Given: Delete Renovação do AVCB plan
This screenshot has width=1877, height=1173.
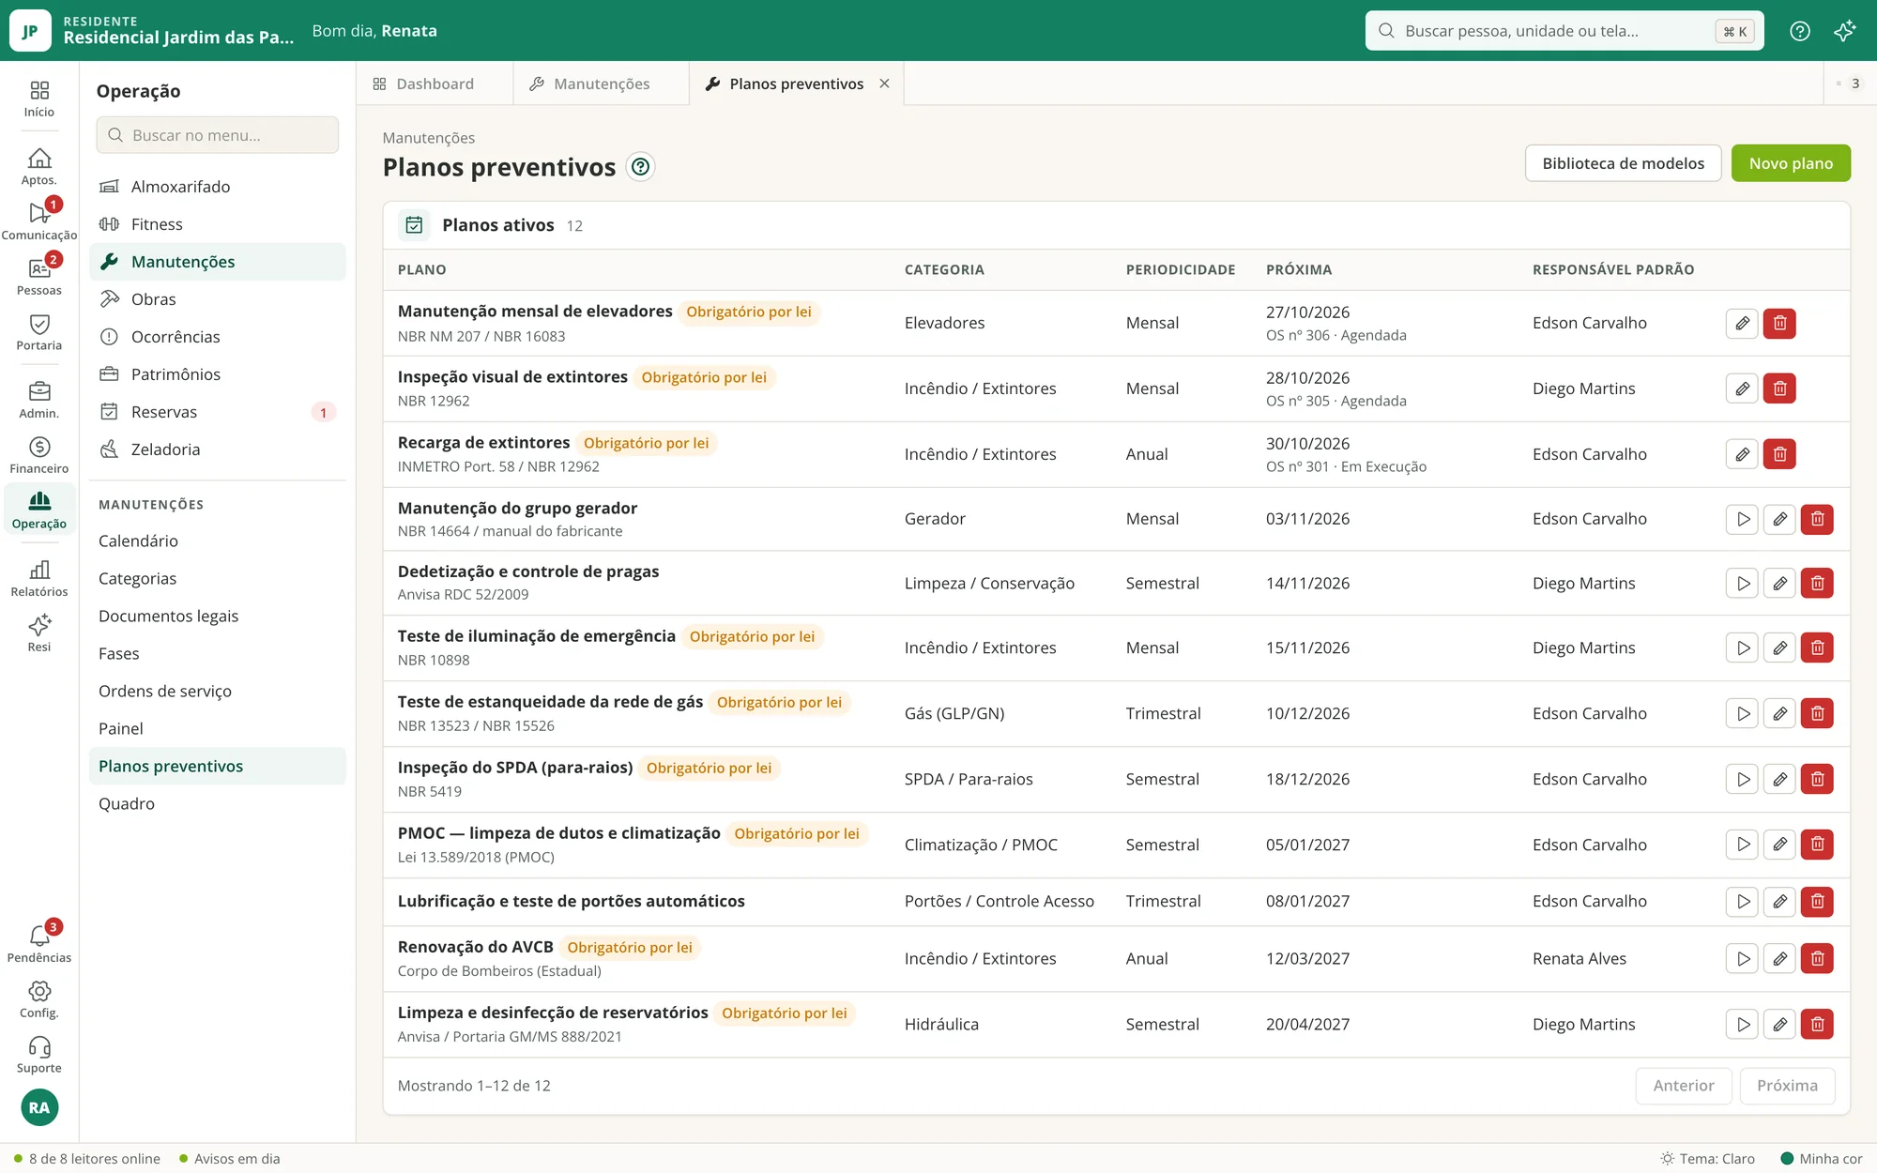Looking at the screenshot, I should point(1817,959).
